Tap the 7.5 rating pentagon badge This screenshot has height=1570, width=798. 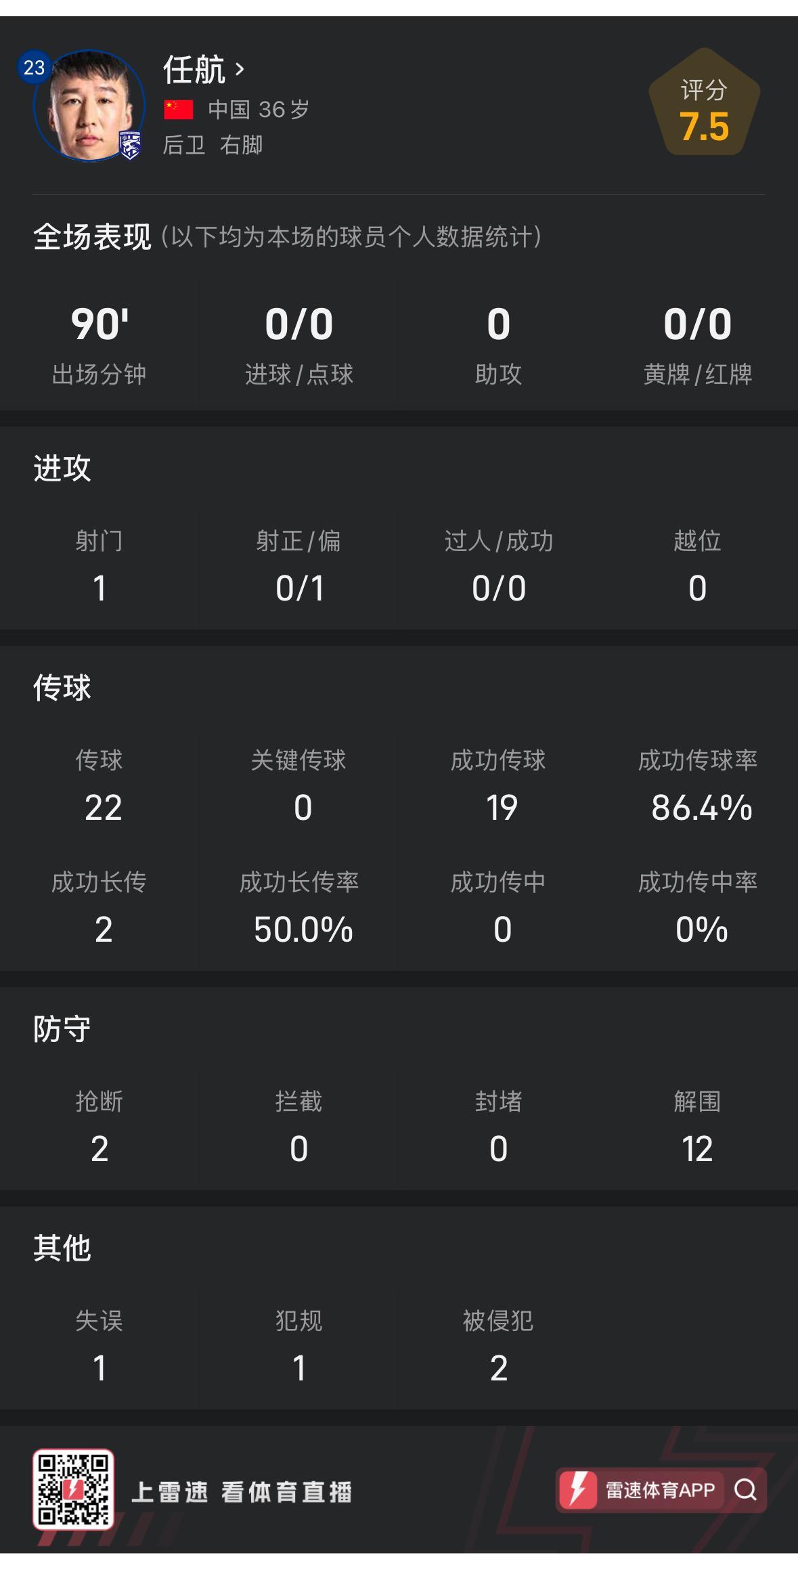[704, 103]
